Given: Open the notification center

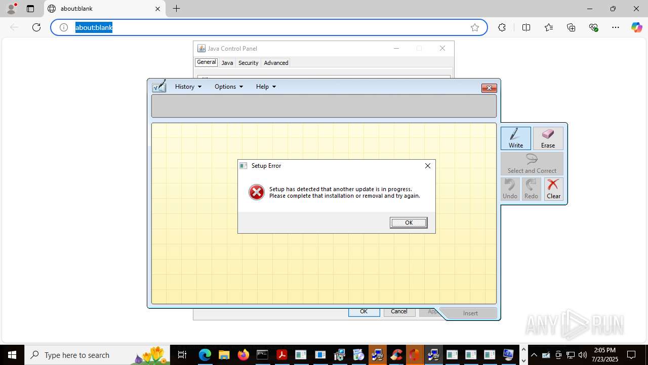Looking at the screenshot, I should coord(632,355).
